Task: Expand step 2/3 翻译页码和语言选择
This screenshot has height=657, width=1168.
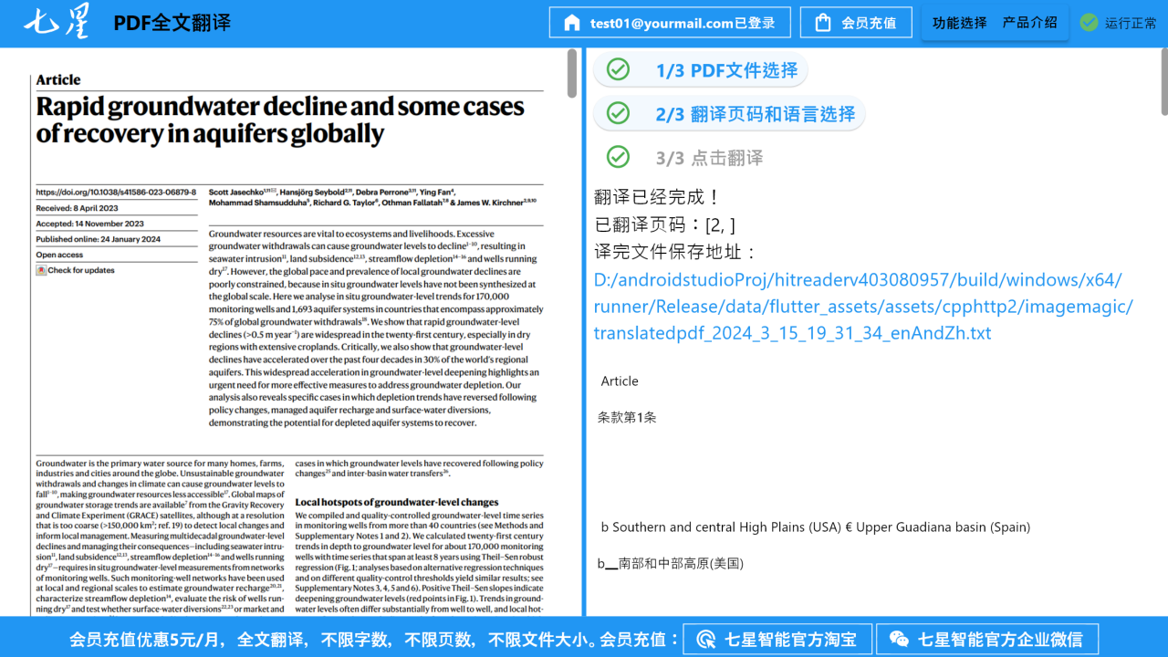Action: 755,114
